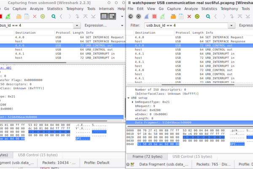Open View menu in watchpower window
Screen dimensions: 253x169
(x=151, y=9)
